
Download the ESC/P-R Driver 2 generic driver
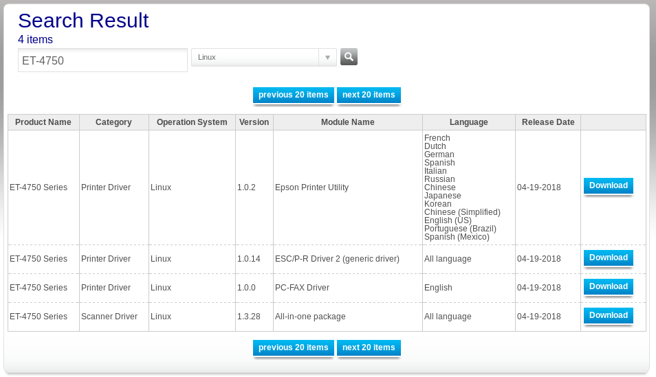tap(608, 258)
